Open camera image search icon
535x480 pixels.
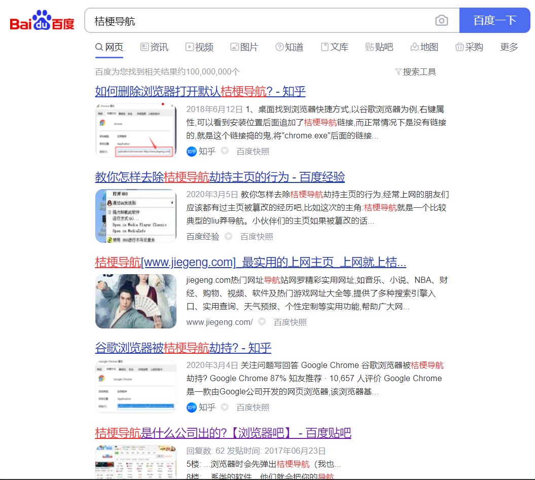coord(442,20)
